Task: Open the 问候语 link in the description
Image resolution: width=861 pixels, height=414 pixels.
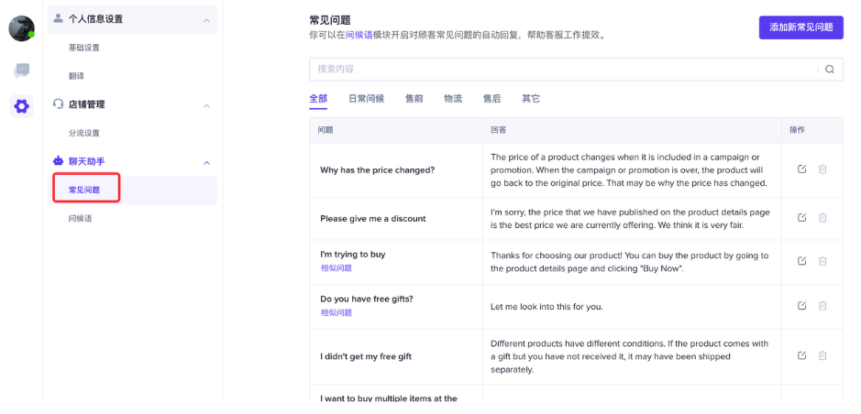Action: 359,35
